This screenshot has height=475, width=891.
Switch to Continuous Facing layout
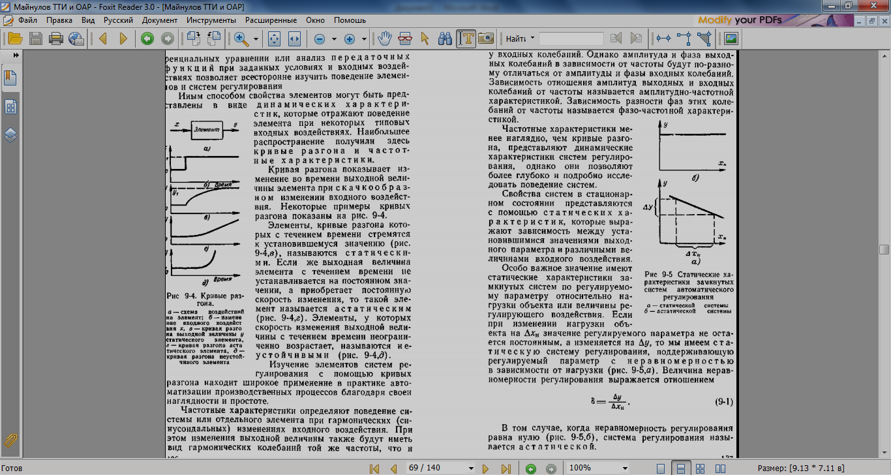click(700, 468)
